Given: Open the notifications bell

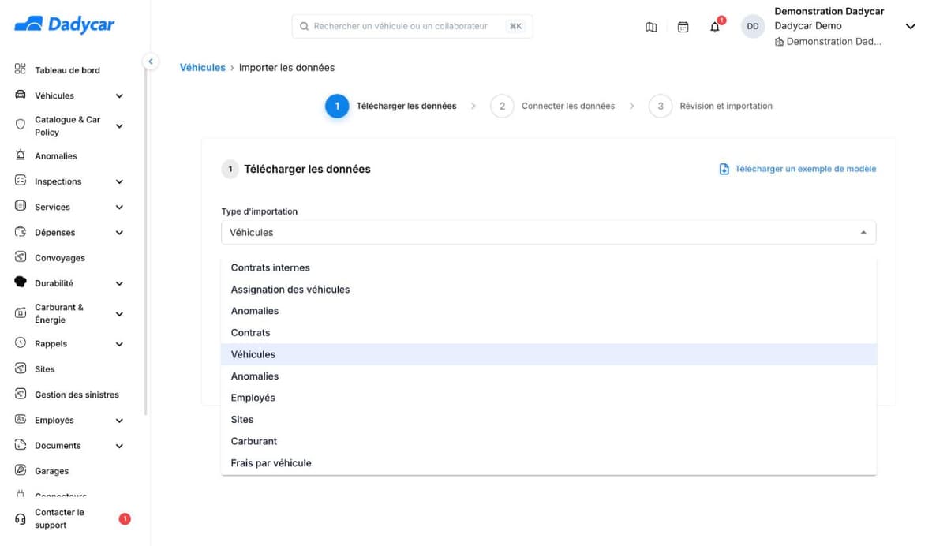Looking at the screenshot, I should (x=715, y=27).
